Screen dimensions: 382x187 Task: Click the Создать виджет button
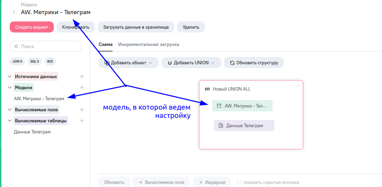click(x=32, y=27)
